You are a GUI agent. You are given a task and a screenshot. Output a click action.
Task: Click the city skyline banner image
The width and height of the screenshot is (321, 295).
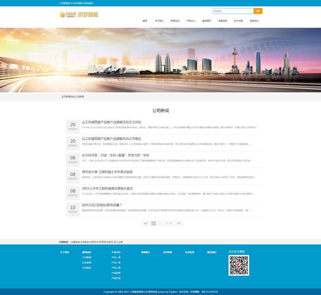(160, 60)
